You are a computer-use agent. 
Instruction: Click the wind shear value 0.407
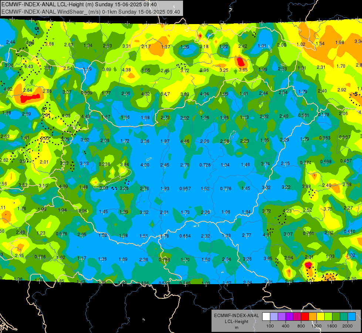346,161
